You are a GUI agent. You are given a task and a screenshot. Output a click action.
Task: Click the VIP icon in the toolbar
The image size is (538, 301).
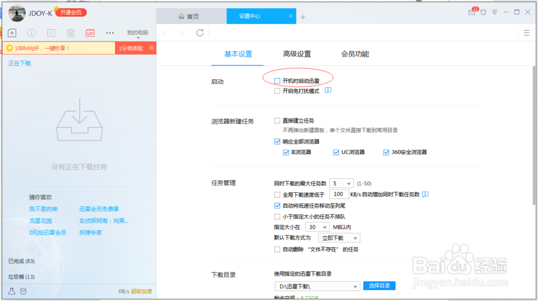[90, 33]
